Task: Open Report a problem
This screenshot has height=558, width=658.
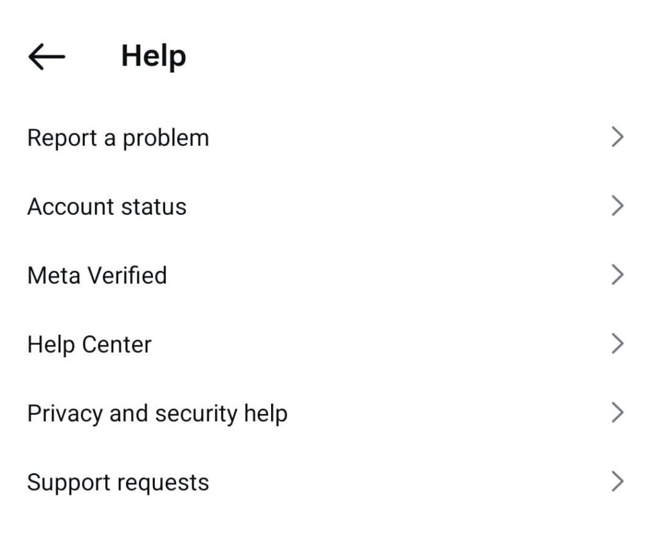Action: (118, 138)
